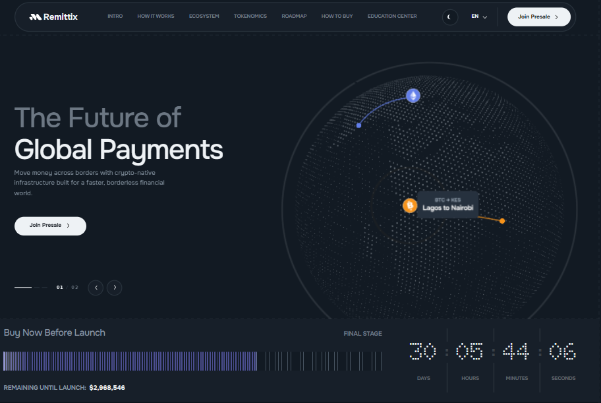Image resolution: width=601 pixels, height=403 pixels.
Task: Go to HOW IT WORKS section
Action: pos(156,16)
